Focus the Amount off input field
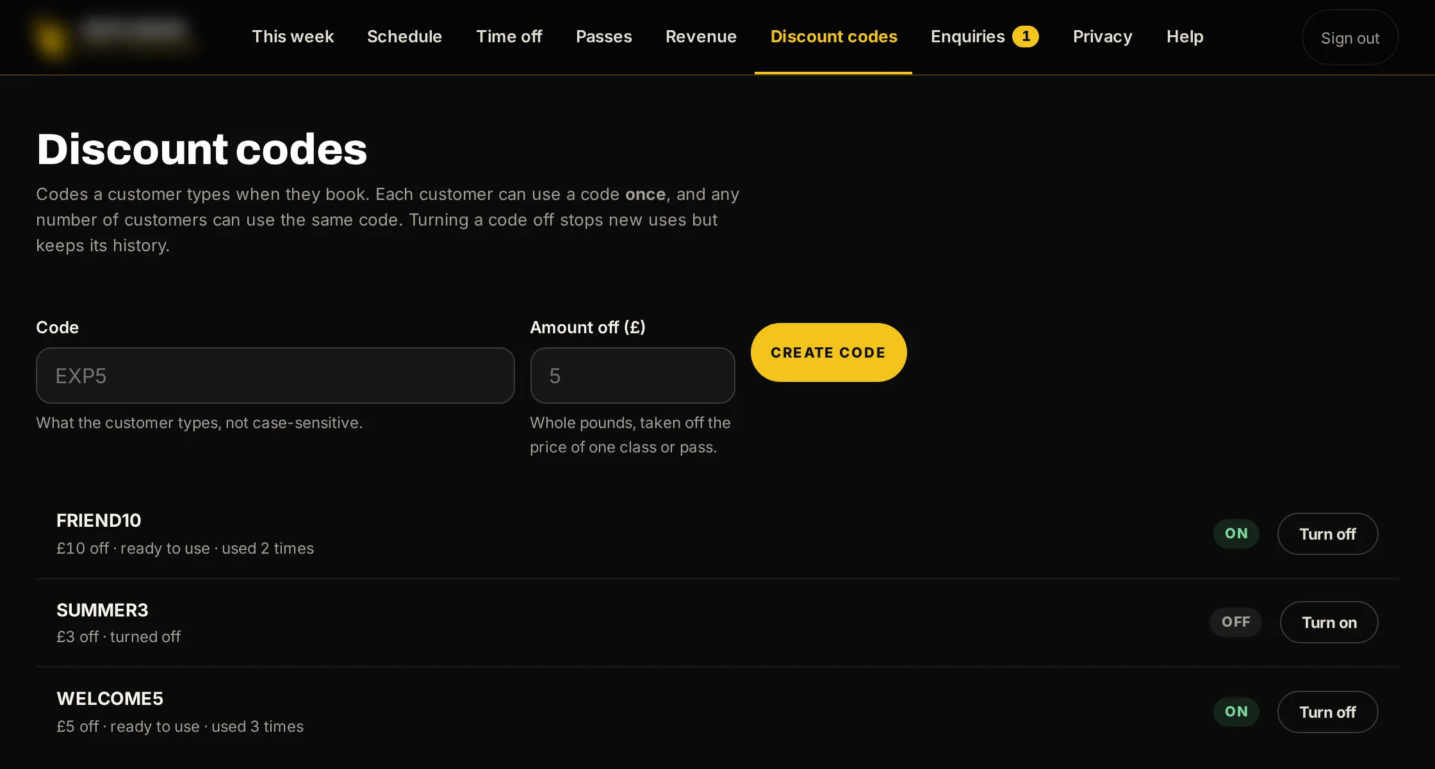 [632, 376]
